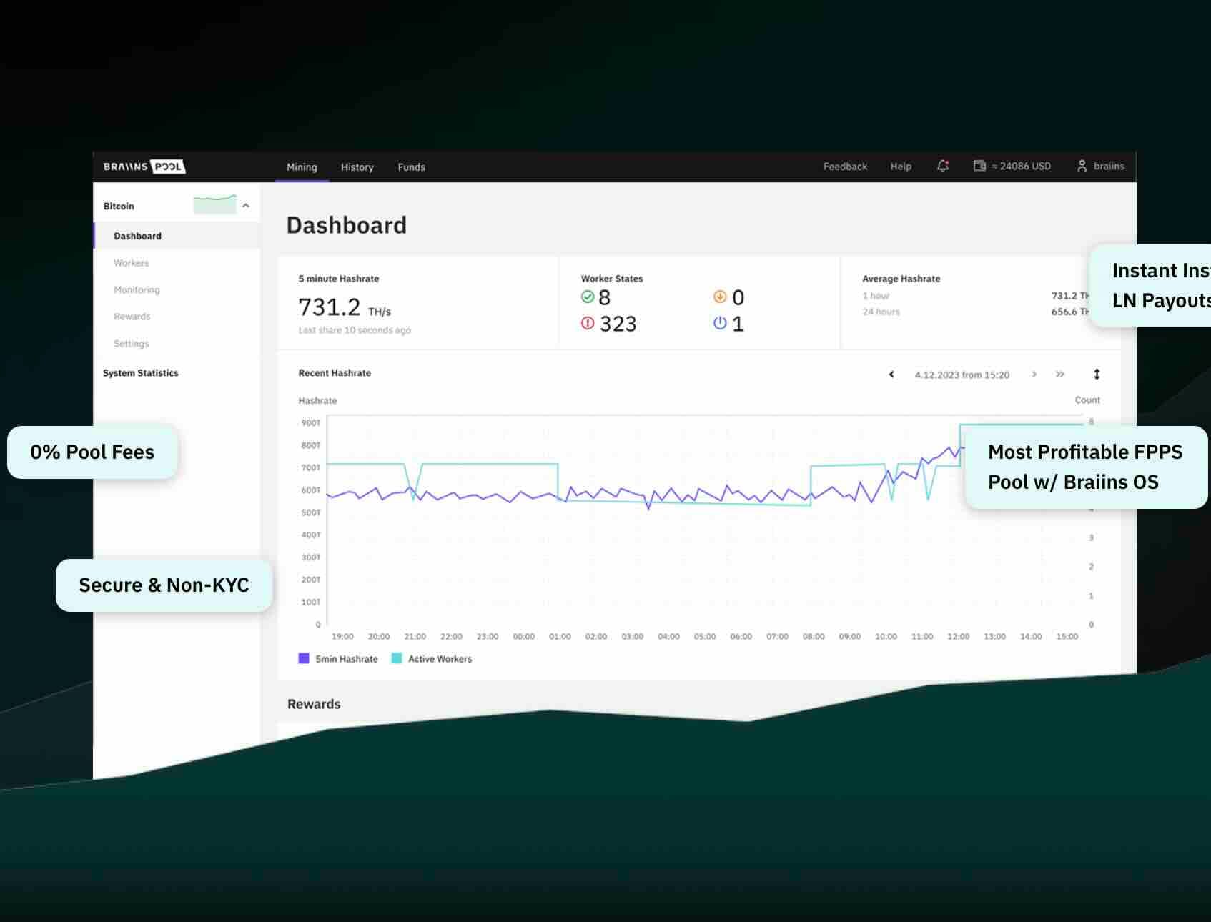
Task: Switch to the History tab
Action: click(357, 167)
